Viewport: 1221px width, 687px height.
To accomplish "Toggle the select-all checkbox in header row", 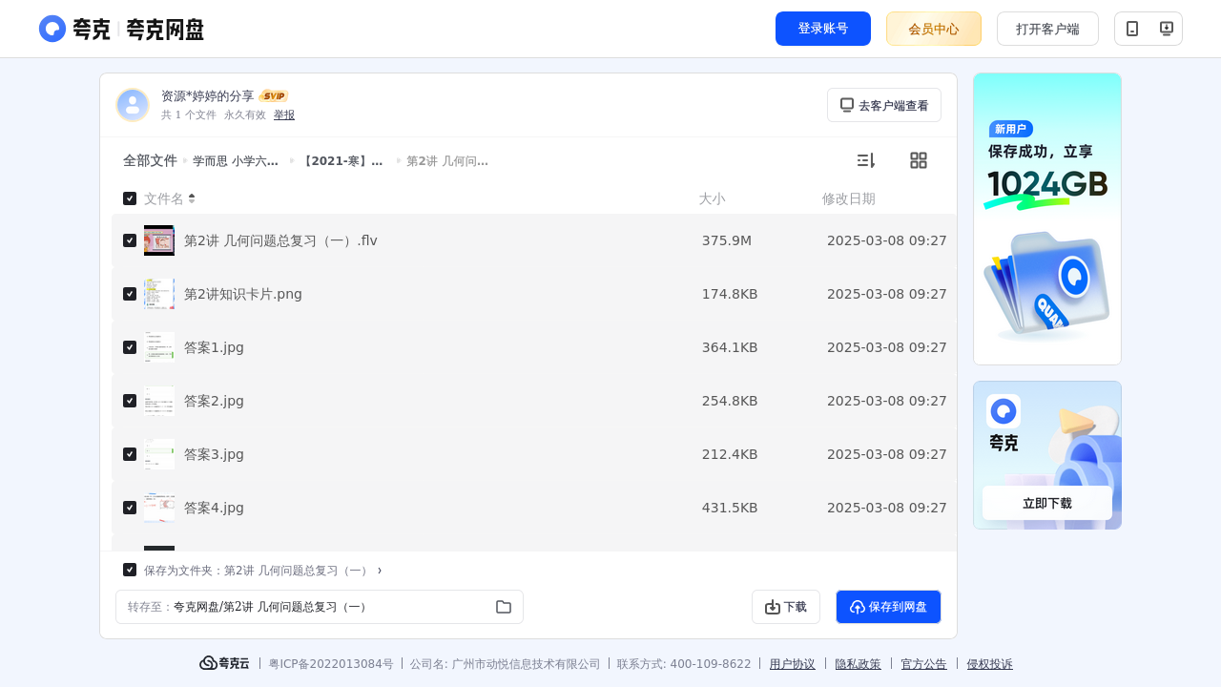I will coord(130,198).
